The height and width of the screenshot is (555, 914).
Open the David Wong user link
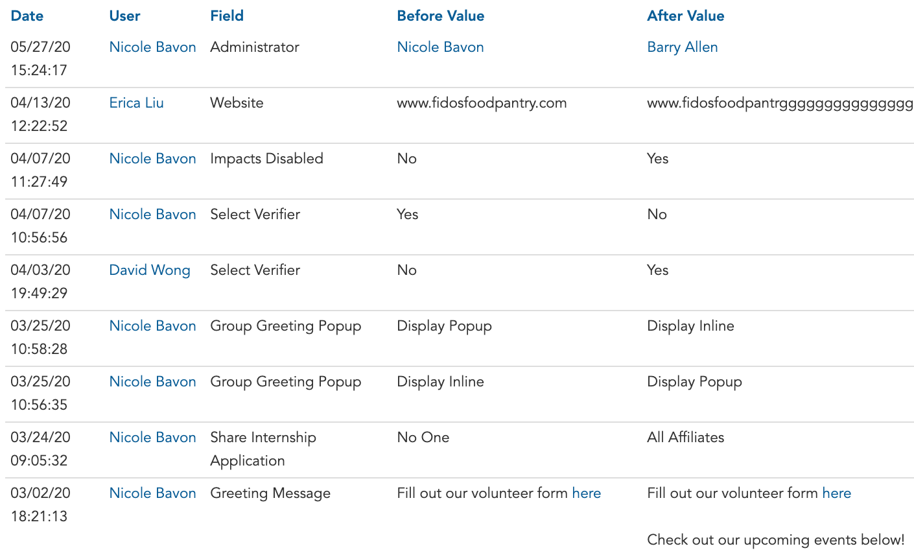(150, 270)
